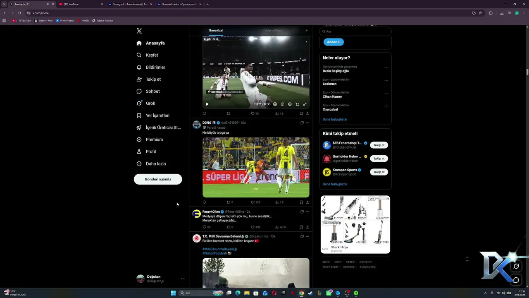529x298 pixels.
Task: Open Keşfet (Explore) from the sidebar
Action: 148,55
